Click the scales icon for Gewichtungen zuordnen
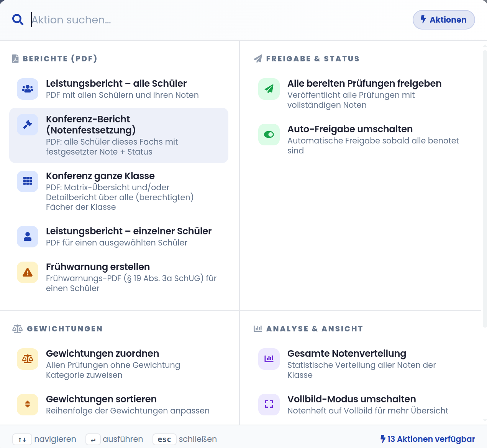This screenshot has width=487, height=448. tap(28, 359)
